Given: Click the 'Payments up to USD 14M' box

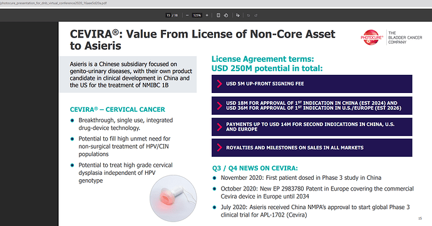Looking at the screenshot, I should 312,127.
